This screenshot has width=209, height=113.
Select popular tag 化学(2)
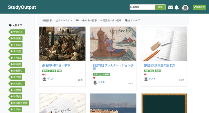pos(15,90)
